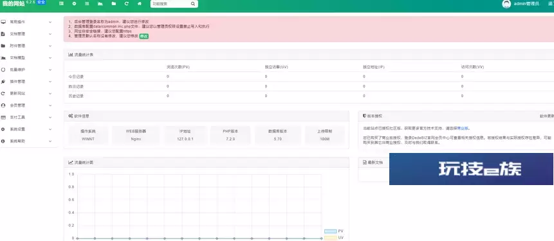Image resolution: width=554 pixels, height=241 pixels.
Task: Go to site home via house icon
Action: (140, 4)
